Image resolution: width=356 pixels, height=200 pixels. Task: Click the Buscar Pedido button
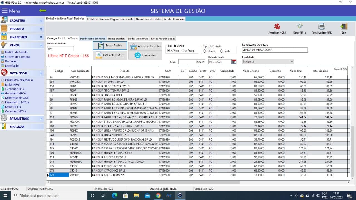tap(110, 46)
